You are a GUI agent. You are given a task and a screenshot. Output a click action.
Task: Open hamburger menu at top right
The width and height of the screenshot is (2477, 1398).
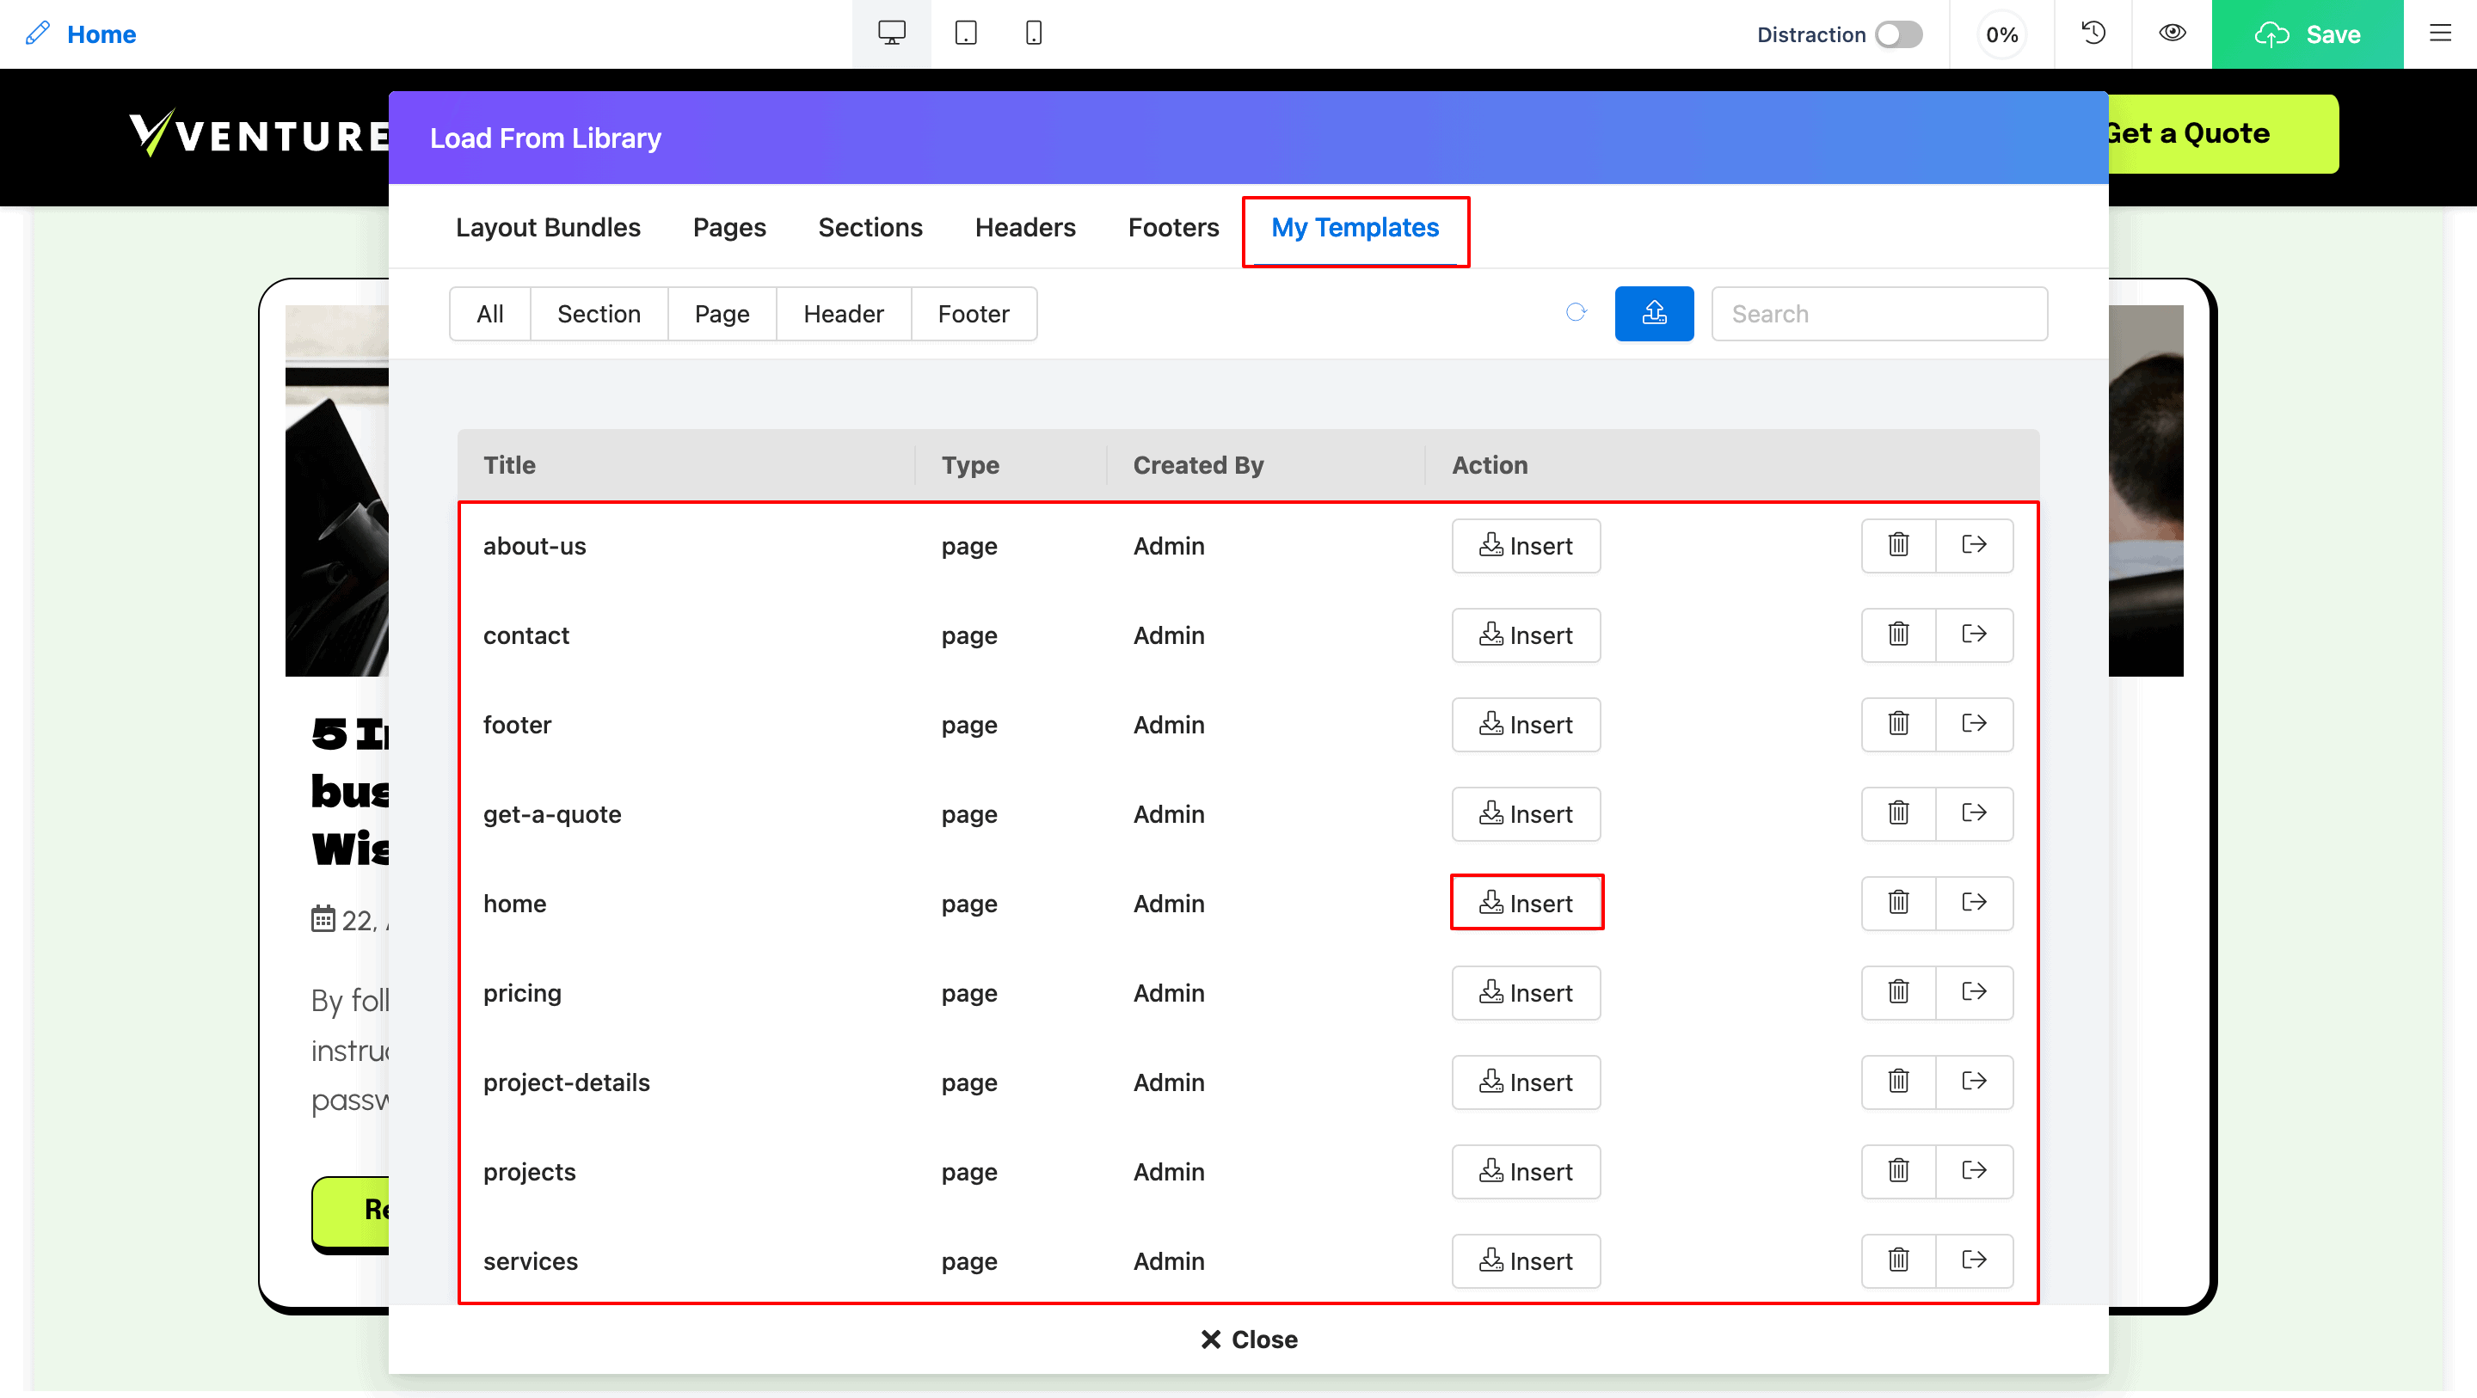tap(2441, 34)
